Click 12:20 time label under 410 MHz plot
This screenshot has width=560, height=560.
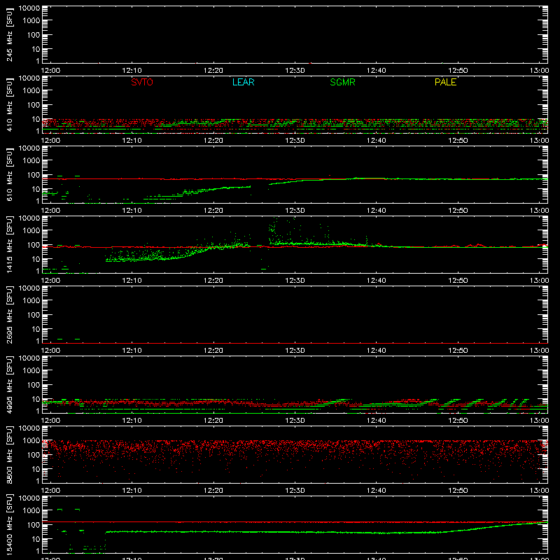(213, 141)
